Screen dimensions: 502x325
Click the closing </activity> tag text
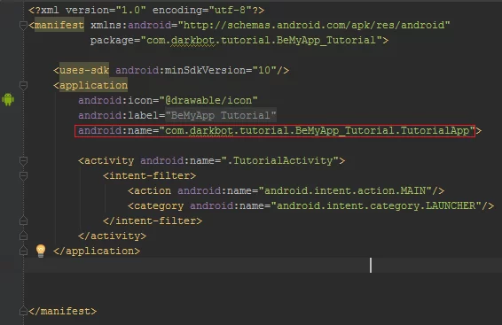[113, 236]
